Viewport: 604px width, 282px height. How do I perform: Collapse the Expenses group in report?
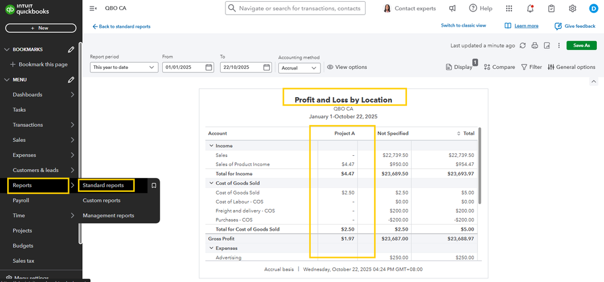pyautogui.click(x=211, y=248)
